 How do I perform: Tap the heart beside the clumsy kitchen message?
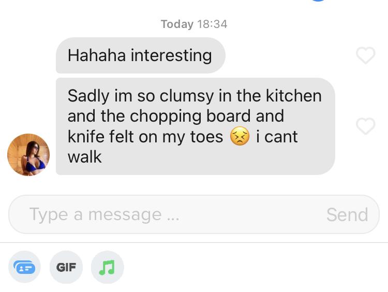click(365, 126)
